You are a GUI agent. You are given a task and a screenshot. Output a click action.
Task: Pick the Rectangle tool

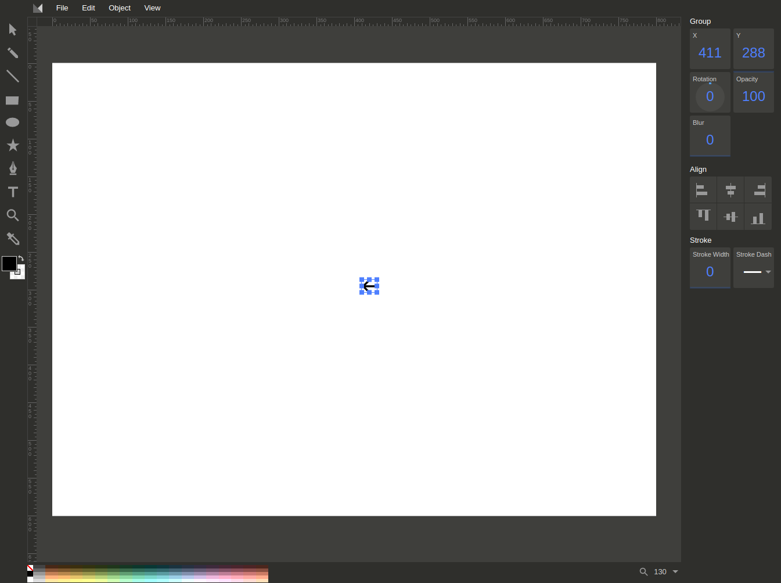click(x=12, y=100)
